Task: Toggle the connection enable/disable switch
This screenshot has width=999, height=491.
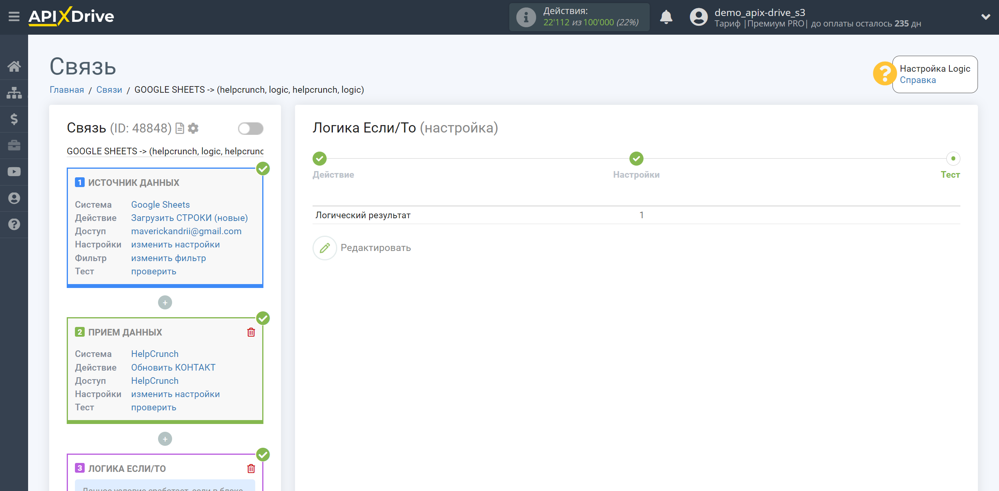Action: click(x=250, y=129)
